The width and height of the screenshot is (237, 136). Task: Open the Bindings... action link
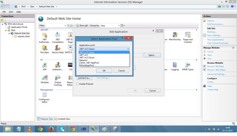pyautogui.click(x=212, y=32)
